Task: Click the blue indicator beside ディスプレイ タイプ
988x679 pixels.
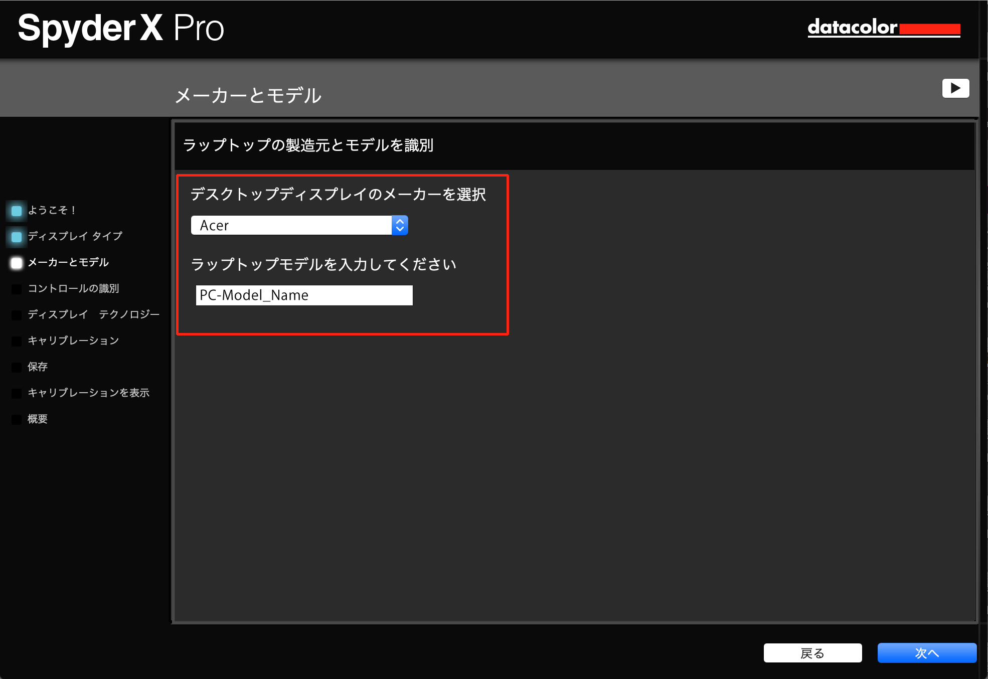Action: pos(17,237)
